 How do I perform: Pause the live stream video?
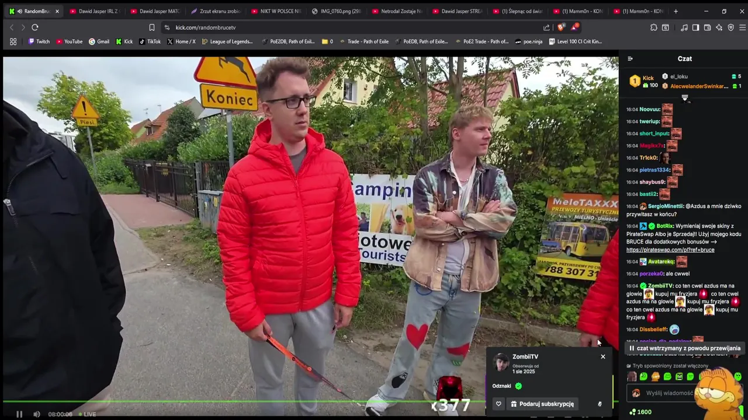(19, 414)
